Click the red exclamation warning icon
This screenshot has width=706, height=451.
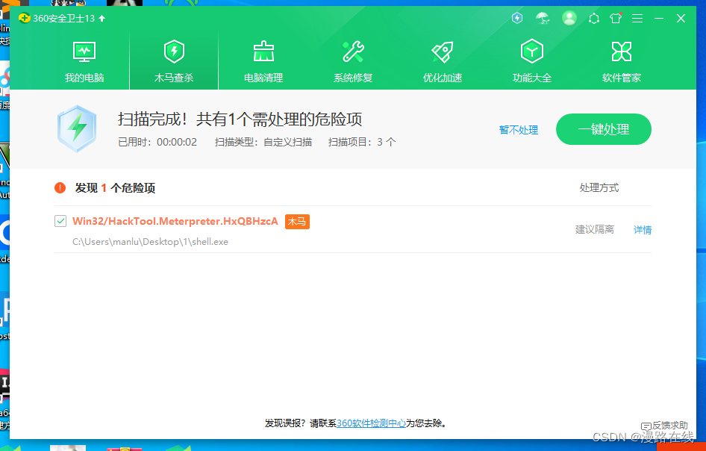(60, 188)
